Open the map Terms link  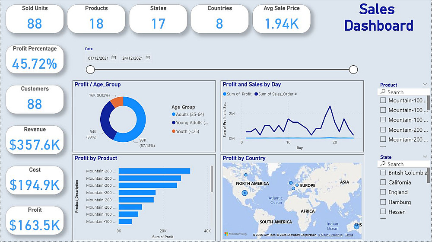tap(349, 235)
